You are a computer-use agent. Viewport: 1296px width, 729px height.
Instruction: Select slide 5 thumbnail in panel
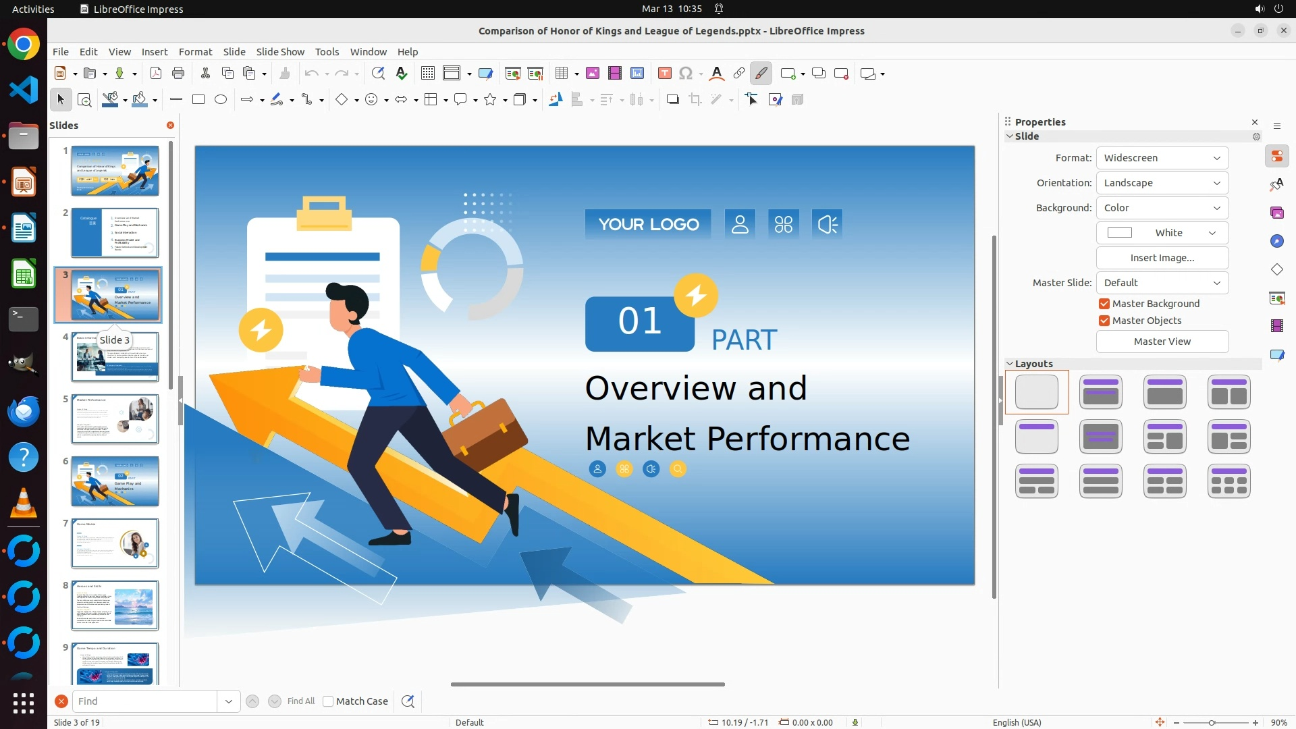(115, 419)
